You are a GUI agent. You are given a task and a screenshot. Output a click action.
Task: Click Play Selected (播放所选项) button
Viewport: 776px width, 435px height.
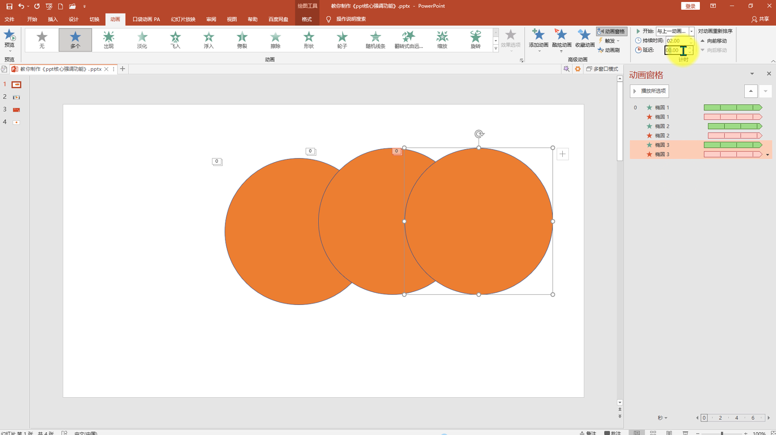click(x=649, y=91)
